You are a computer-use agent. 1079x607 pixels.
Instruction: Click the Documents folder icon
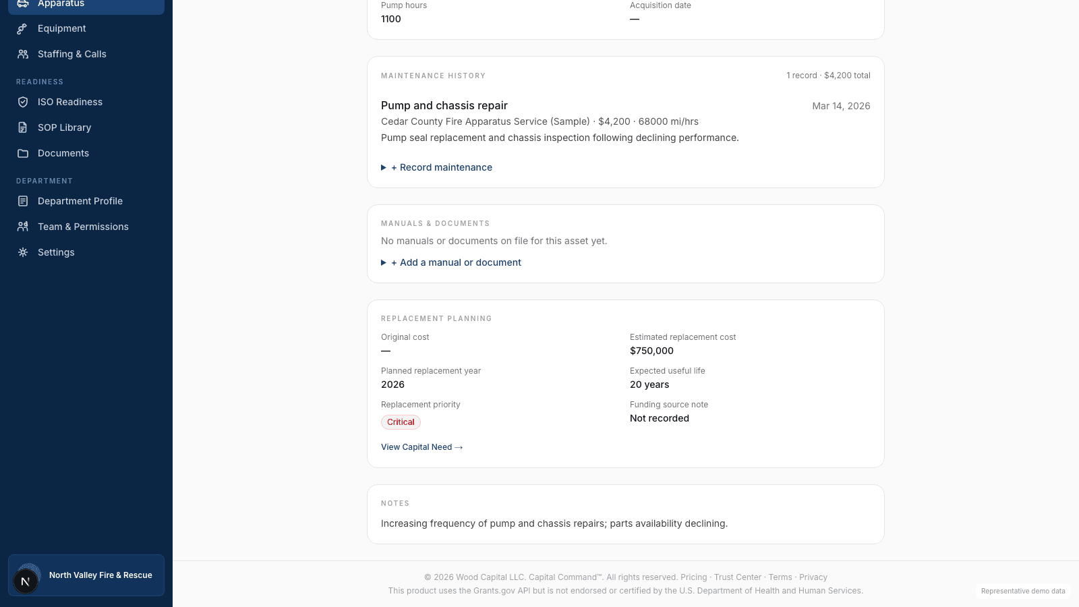point(23,153)
